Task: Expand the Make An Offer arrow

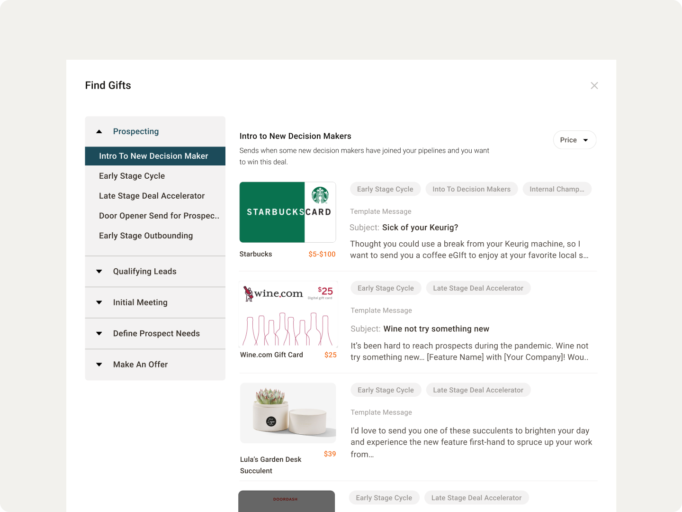Action: 99,365
